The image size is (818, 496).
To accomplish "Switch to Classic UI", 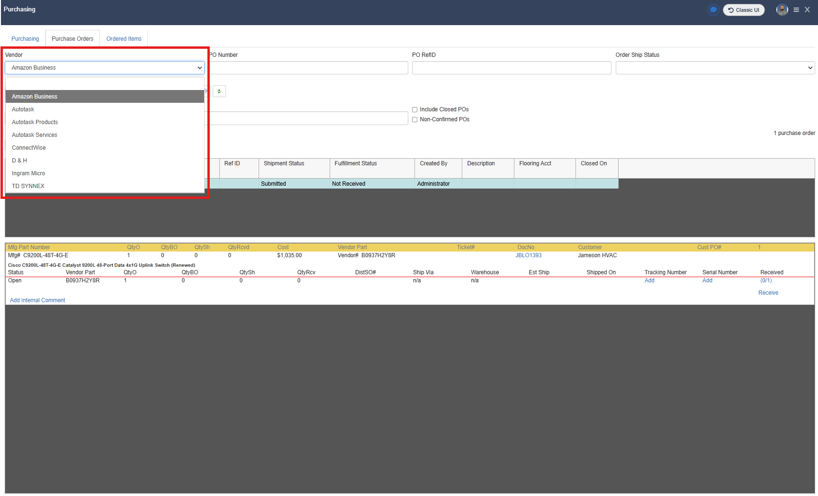I will pyautogui.click(x=744, y=10).
